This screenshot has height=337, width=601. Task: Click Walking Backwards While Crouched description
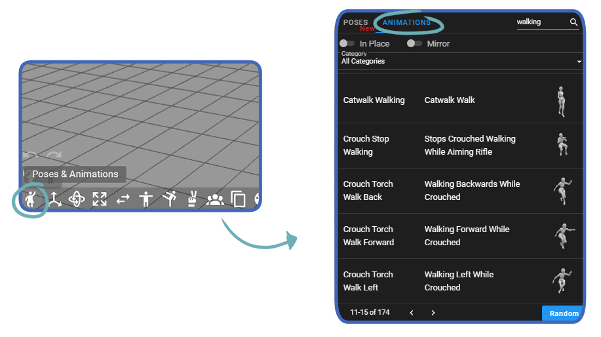(472, 191)
